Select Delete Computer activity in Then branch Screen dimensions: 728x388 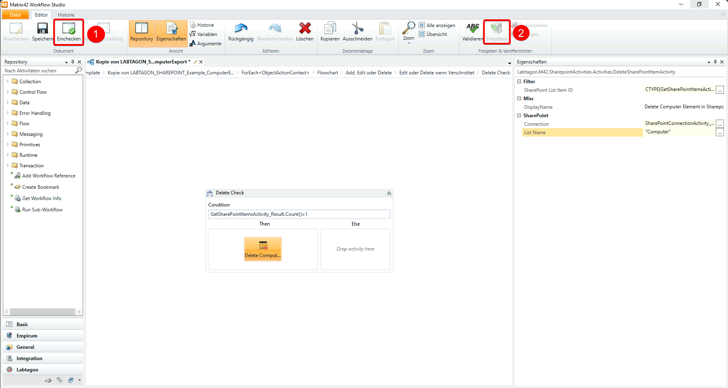[x=263, y=249]
